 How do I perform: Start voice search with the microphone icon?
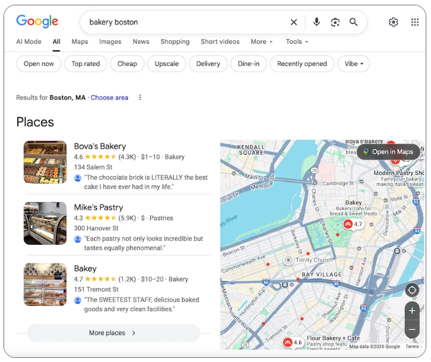pyautogui.click(x=317, y=22)
